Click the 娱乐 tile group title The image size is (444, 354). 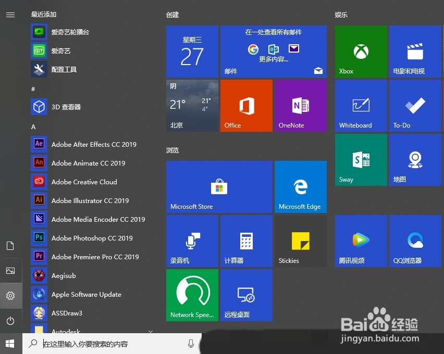coord(341,15)
